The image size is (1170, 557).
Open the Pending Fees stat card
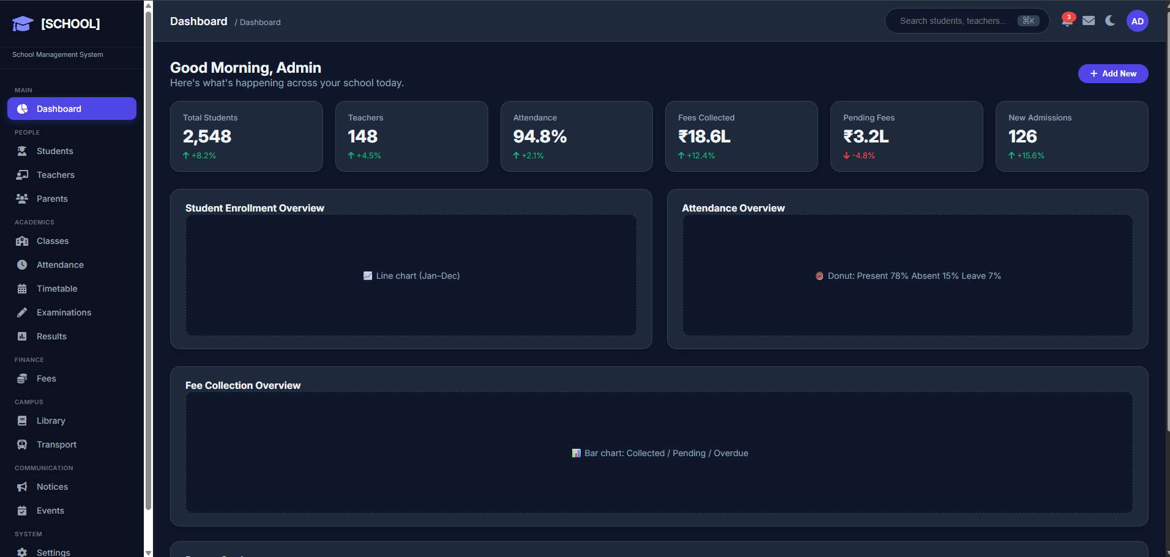(907, 136)
